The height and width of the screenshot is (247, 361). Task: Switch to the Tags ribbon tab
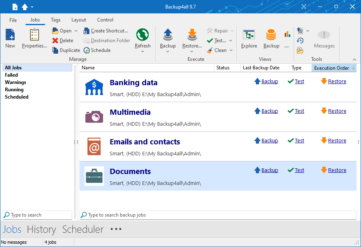click(56, 20)
